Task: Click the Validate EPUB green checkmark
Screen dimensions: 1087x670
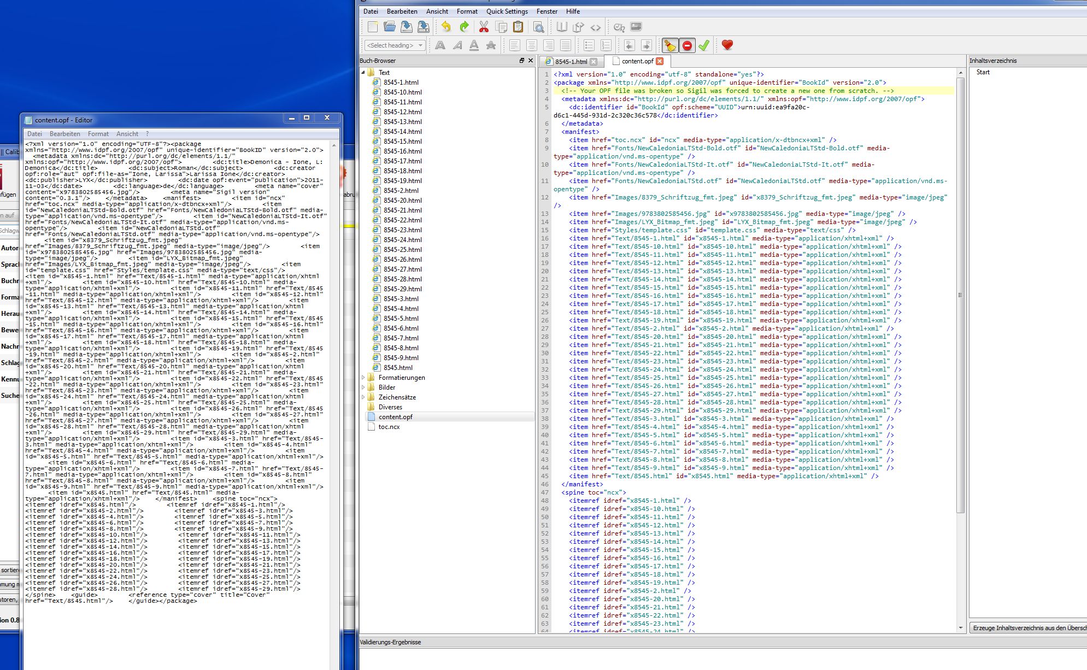Action: (x=704, y=45)
